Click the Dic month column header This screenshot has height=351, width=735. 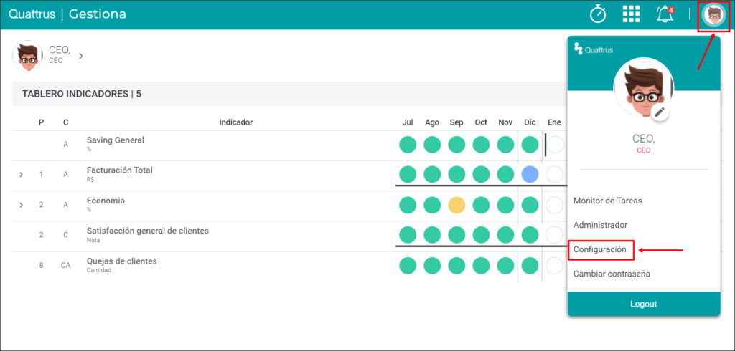coord(530,122)
